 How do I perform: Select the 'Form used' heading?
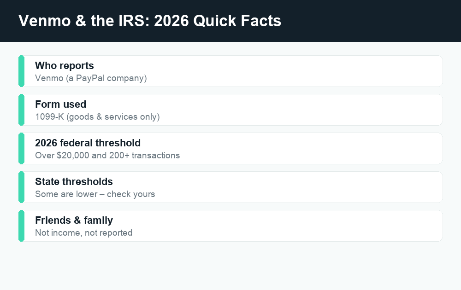[60, 104]
